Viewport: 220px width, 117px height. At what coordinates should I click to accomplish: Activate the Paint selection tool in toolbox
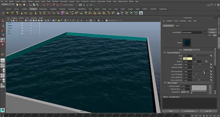(x=3, y=31)
